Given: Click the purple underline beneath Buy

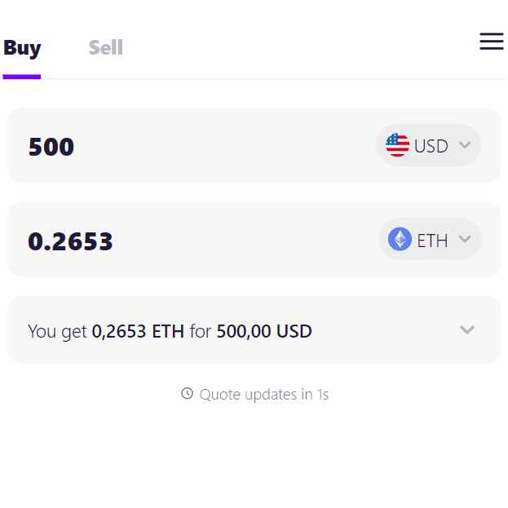Looking at the screenshot, I should coord(22,77).
